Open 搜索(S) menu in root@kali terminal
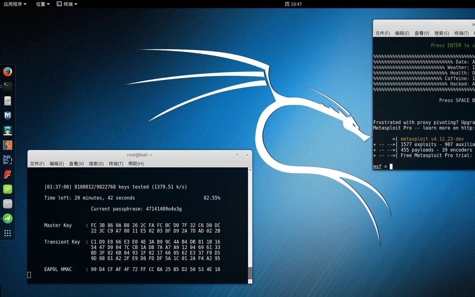Viewport: 475px width, 297px height. 96,164
